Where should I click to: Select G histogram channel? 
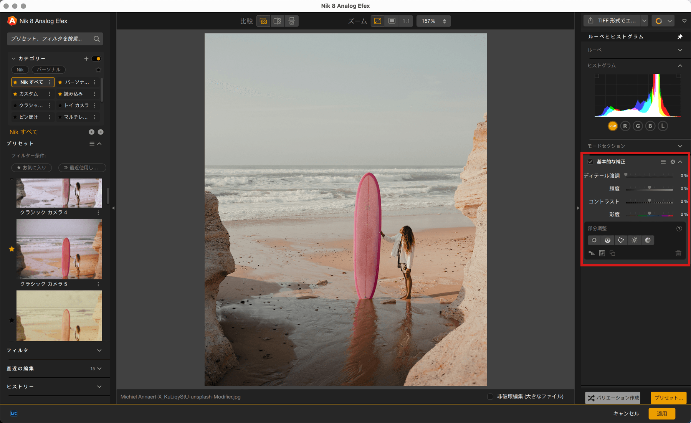638,126
